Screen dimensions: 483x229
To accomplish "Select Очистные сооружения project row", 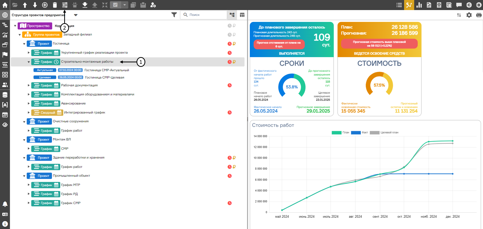I will (127, 121).
